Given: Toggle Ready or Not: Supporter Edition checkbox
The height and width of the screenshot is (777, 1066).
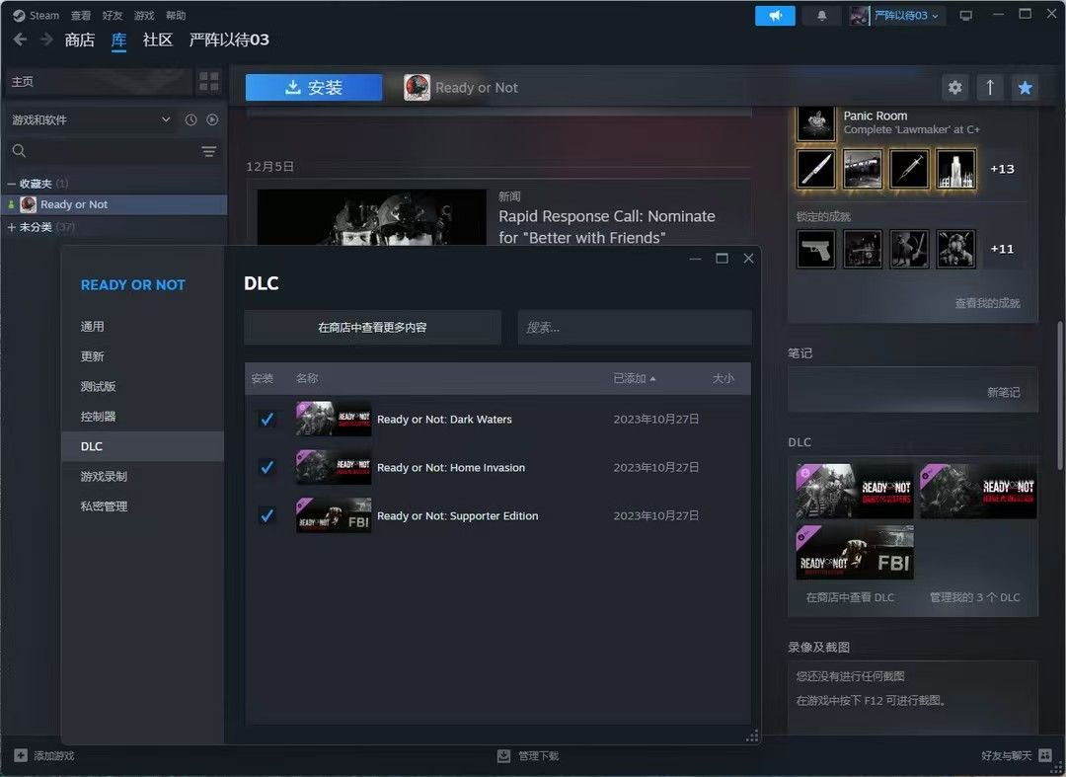Looking at the screenshot, I should [266, 516].
